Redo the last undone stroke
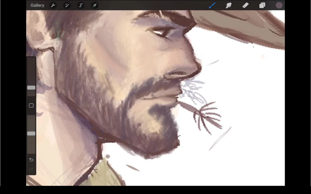 [31, 169]
